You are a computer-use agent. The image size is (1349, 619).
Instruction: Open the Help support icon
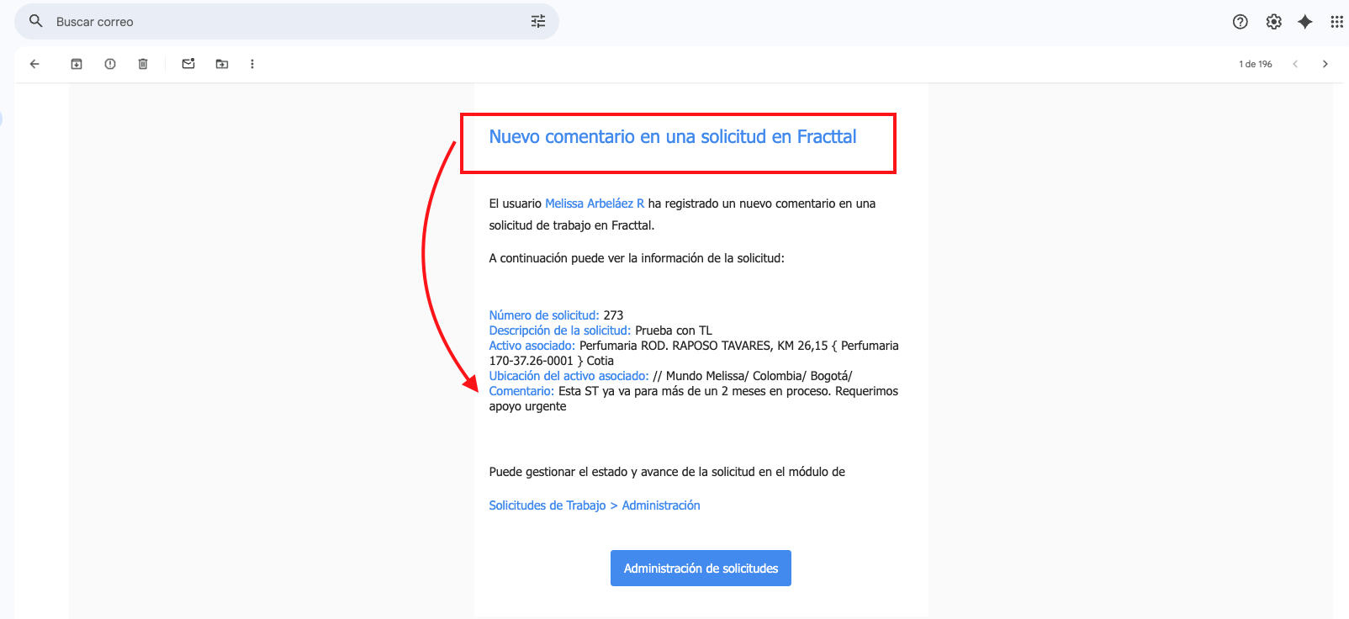click(1241, 22)
